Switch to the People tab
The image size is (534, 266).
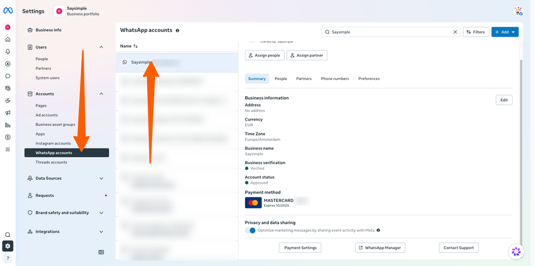click(x=281, y=79)
